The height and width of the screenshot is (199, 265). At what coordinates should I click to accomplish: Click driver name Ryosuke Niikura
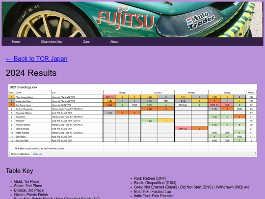(24, 113)
